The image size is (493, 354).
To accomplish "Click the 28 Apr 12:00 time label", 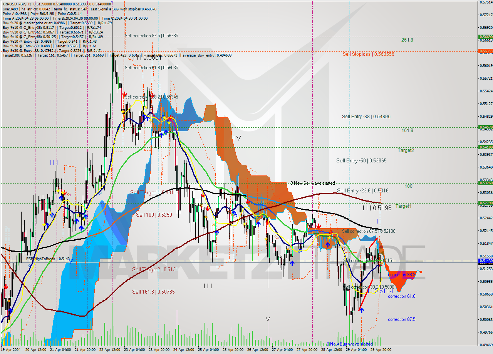I will tap(332, 350).
